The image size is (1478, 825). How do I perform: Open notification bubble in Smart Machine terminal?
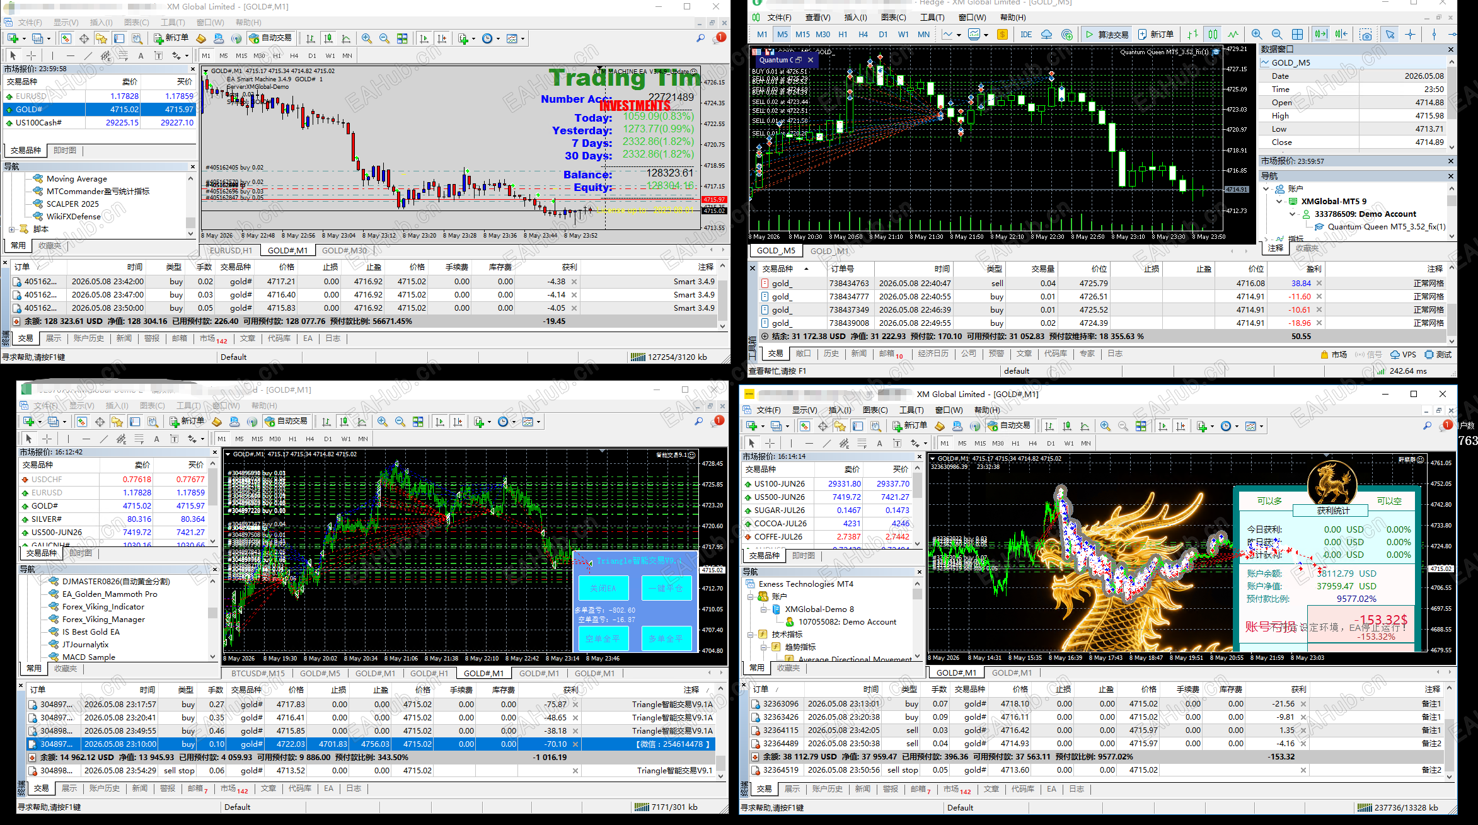tap(719, 38)
